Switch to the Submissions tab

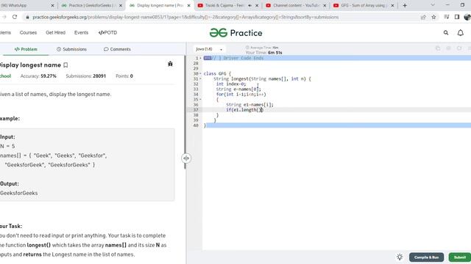(71, 49)
